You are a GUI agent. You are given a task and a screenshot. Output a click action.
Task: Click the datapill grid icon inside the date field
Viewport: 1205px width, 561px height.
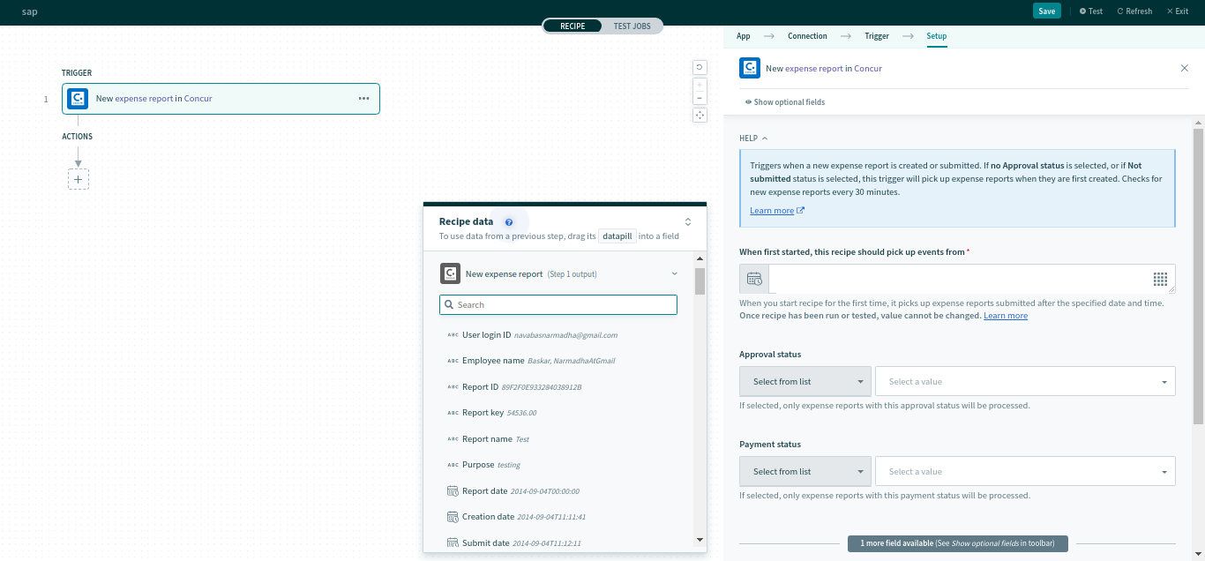[x=1158, y=279]
